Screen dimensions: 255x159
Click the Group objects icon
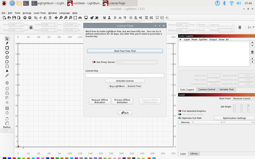pos(105,18)
